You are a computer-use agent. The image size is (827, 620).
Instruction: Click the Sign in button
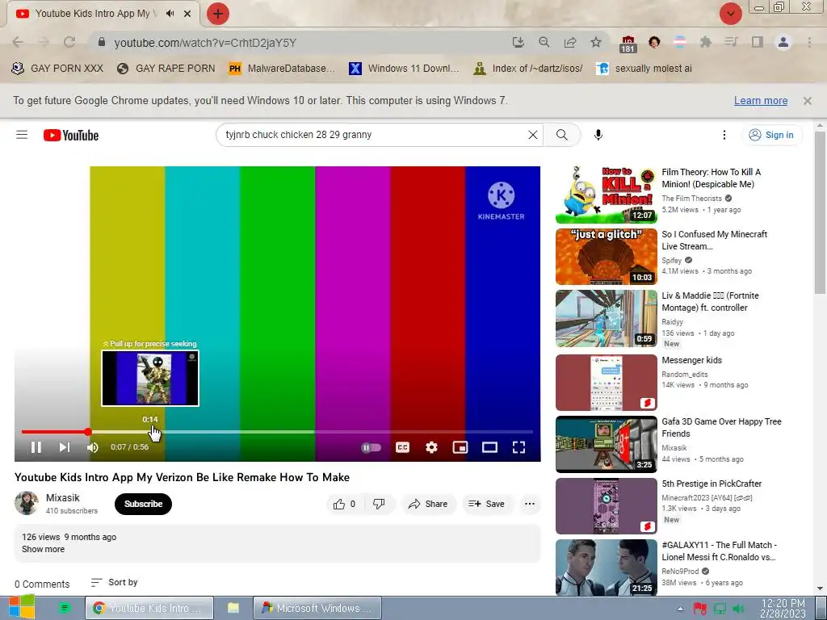771,135
